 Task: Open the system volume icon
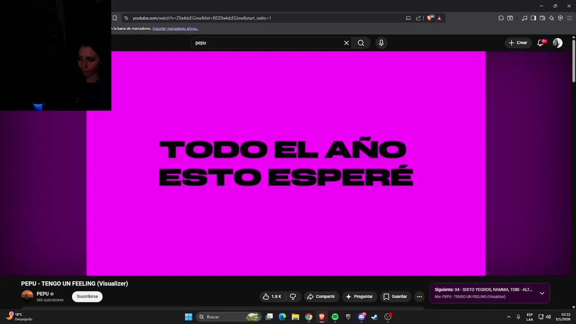(548, 317)
